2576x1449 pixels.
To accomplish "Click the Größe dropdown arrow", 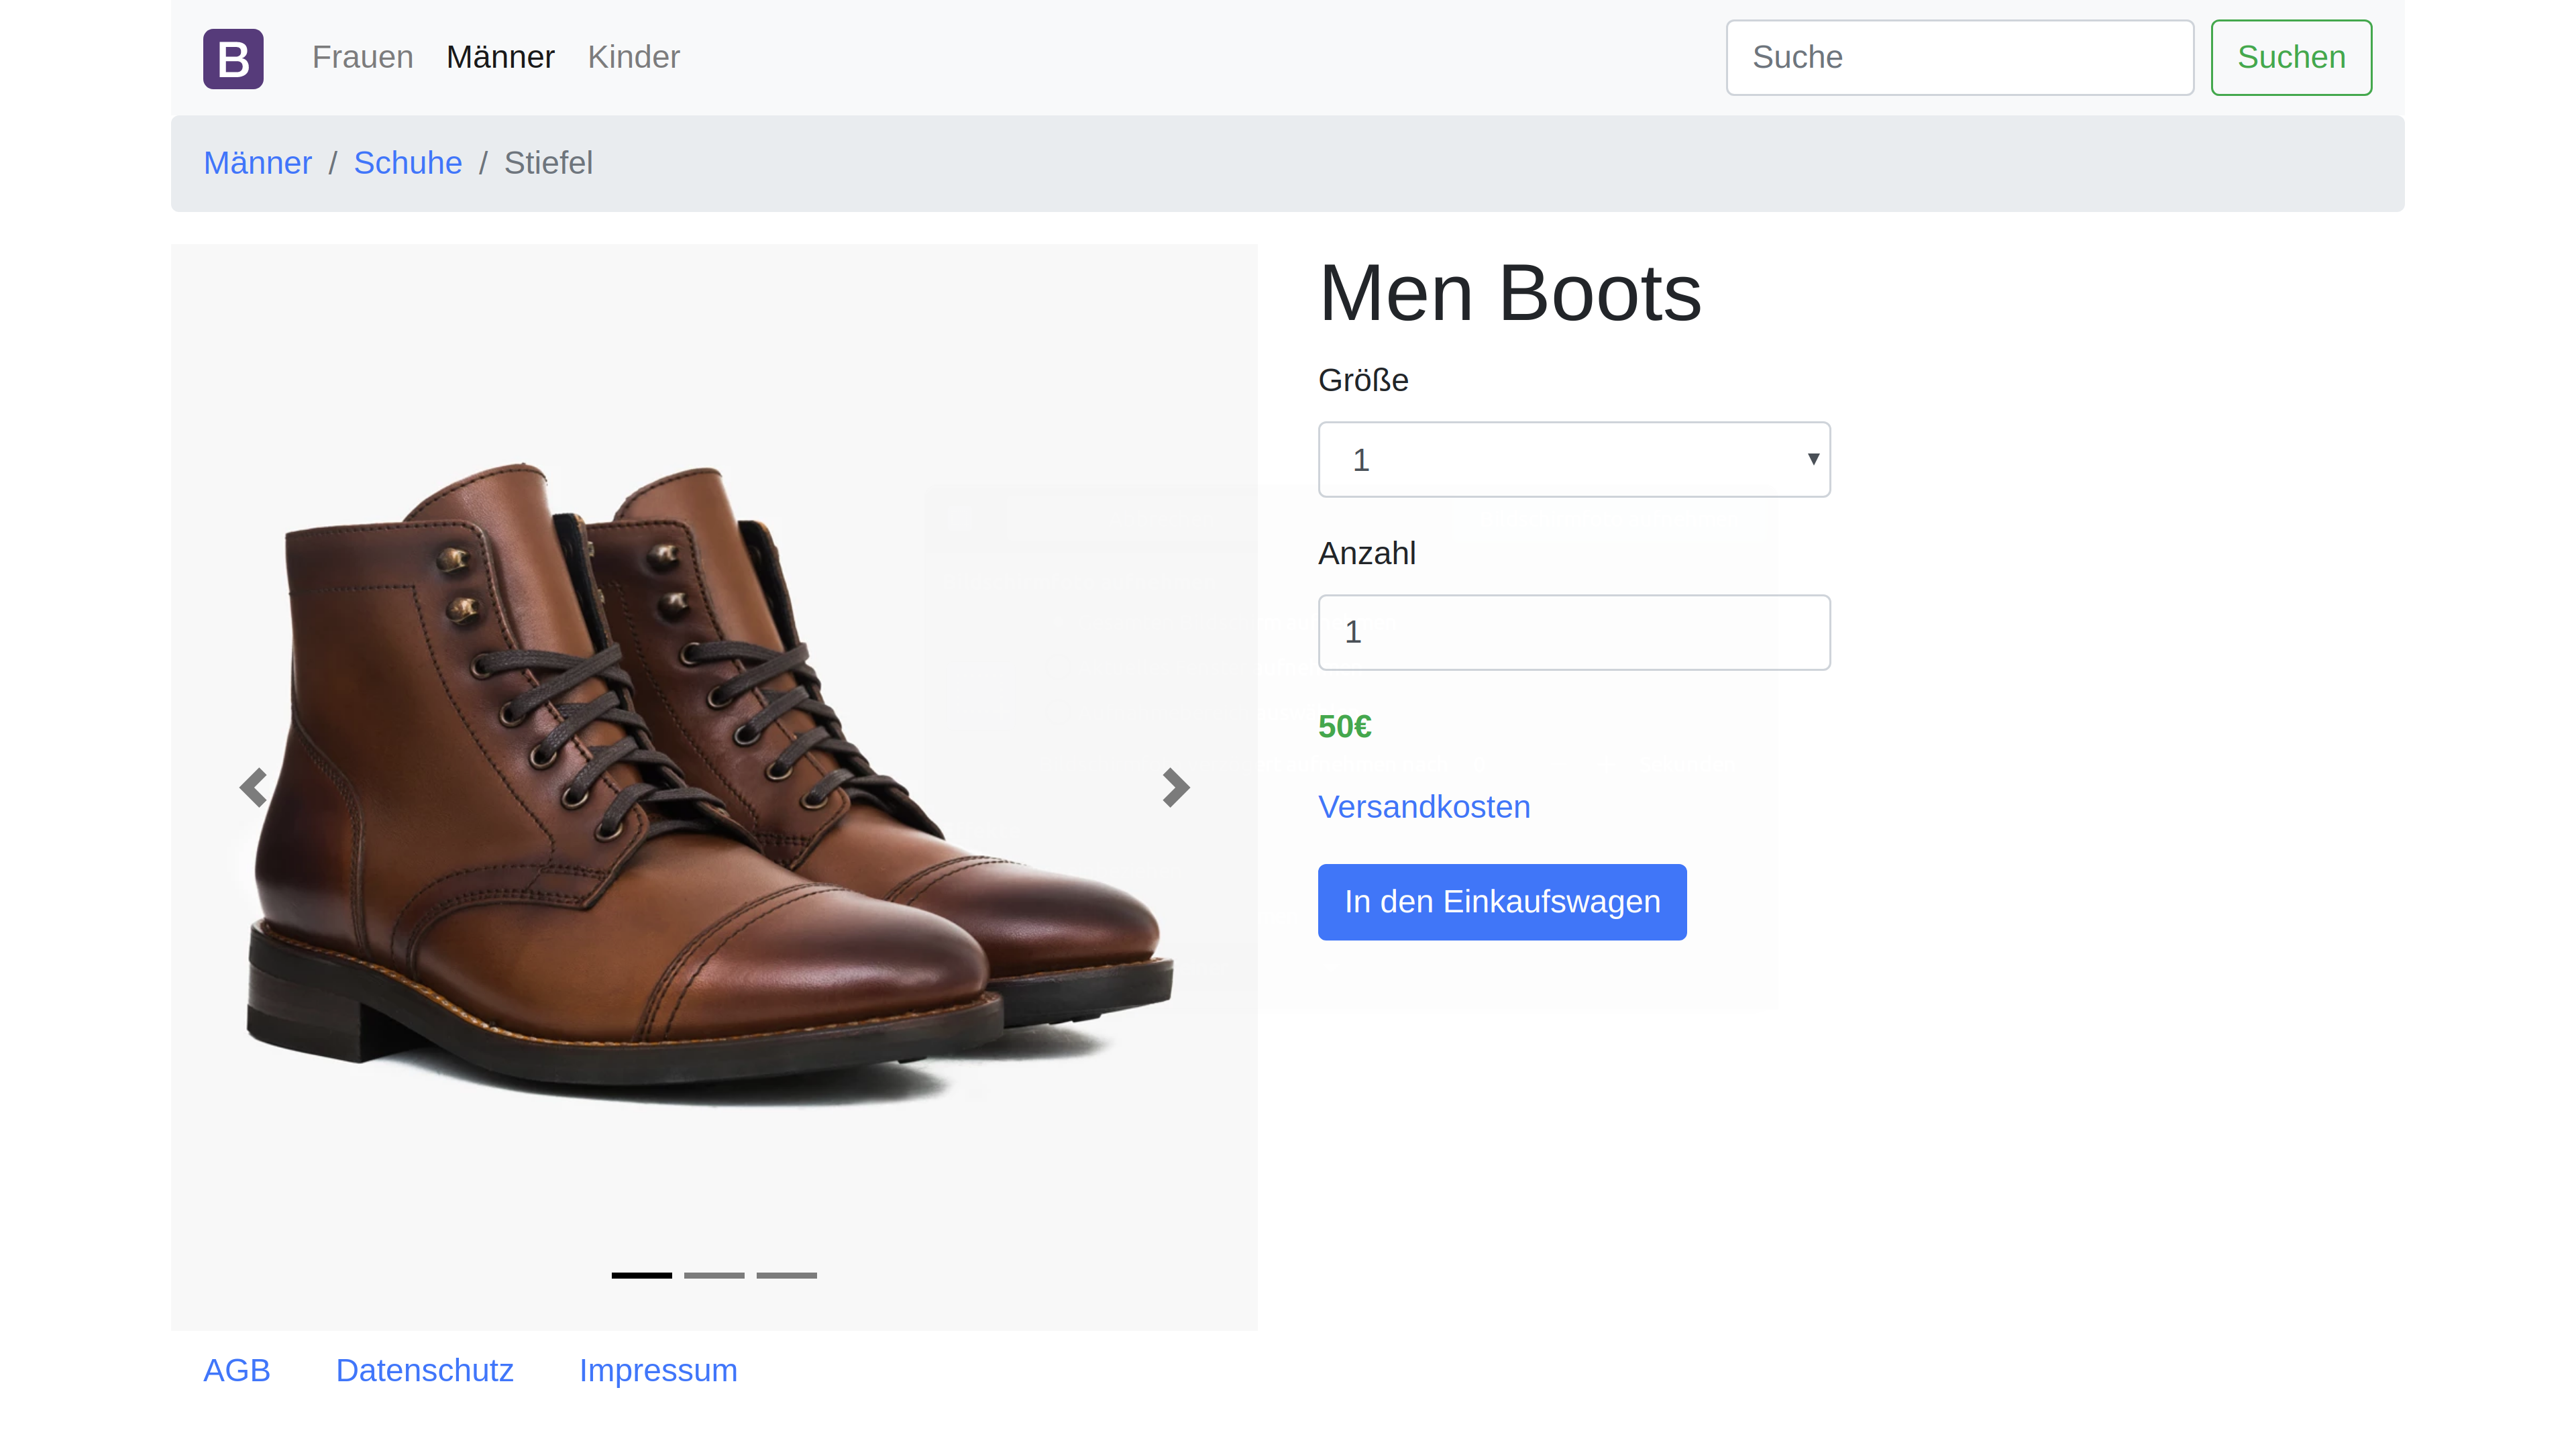I will pyautogui.click(x=1812, y=459).
